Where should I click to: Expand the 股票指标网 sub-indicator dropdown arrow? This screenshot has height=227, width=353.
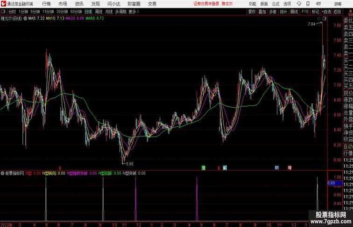(2, 173)
